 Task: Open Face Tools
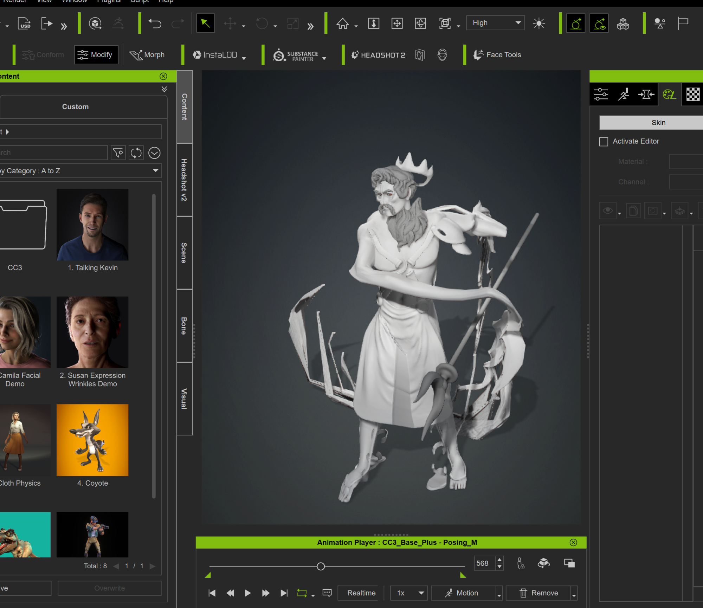(x=497, y=55)
